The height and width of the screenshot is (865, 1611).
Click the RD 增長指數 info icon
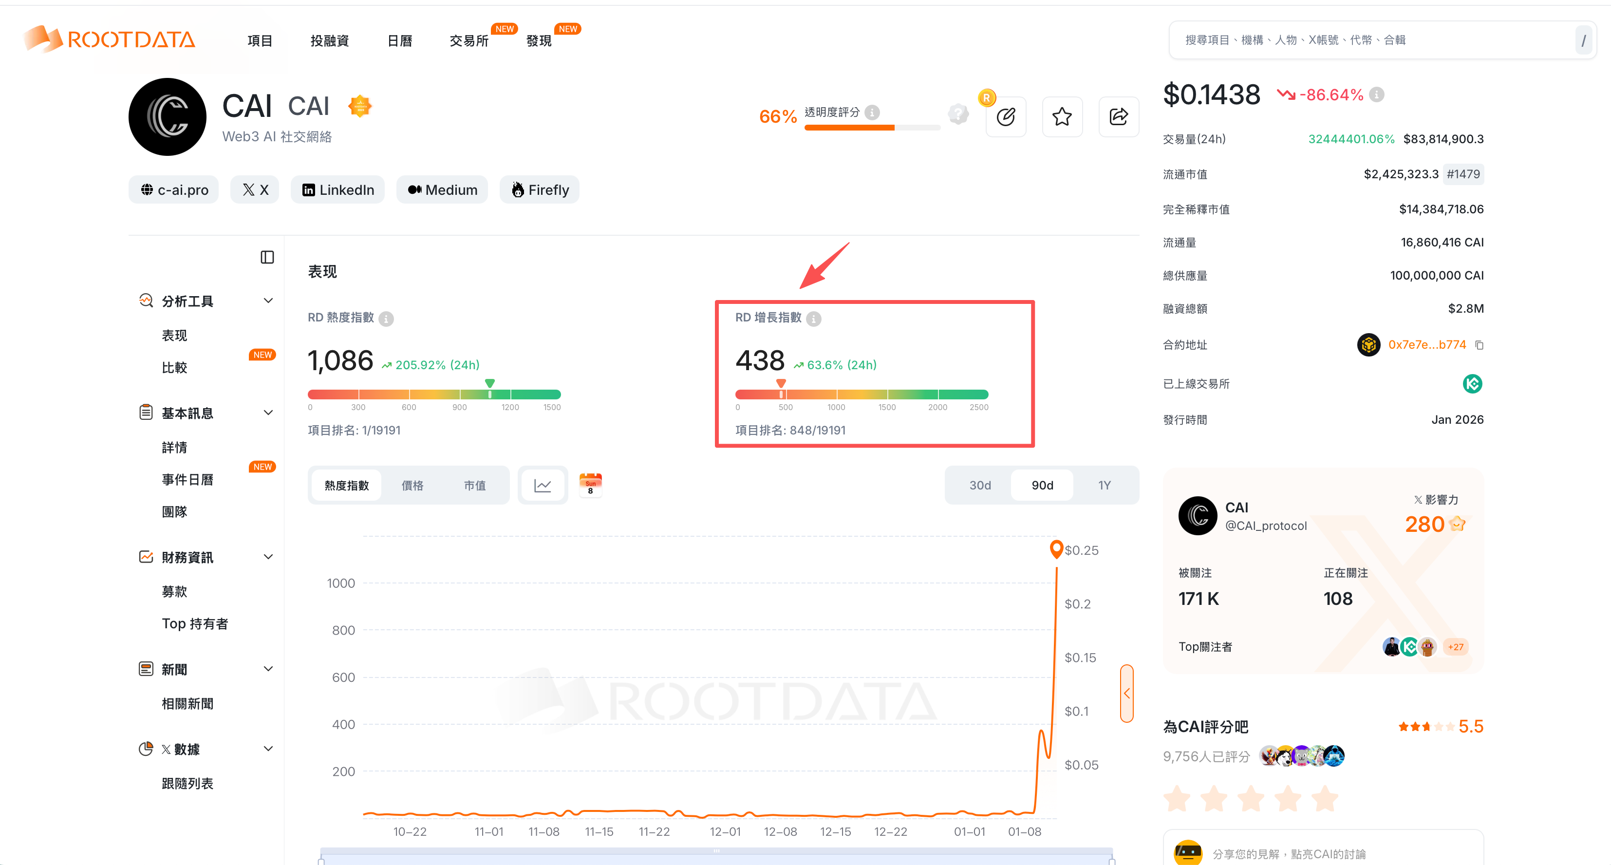(814, 319)
